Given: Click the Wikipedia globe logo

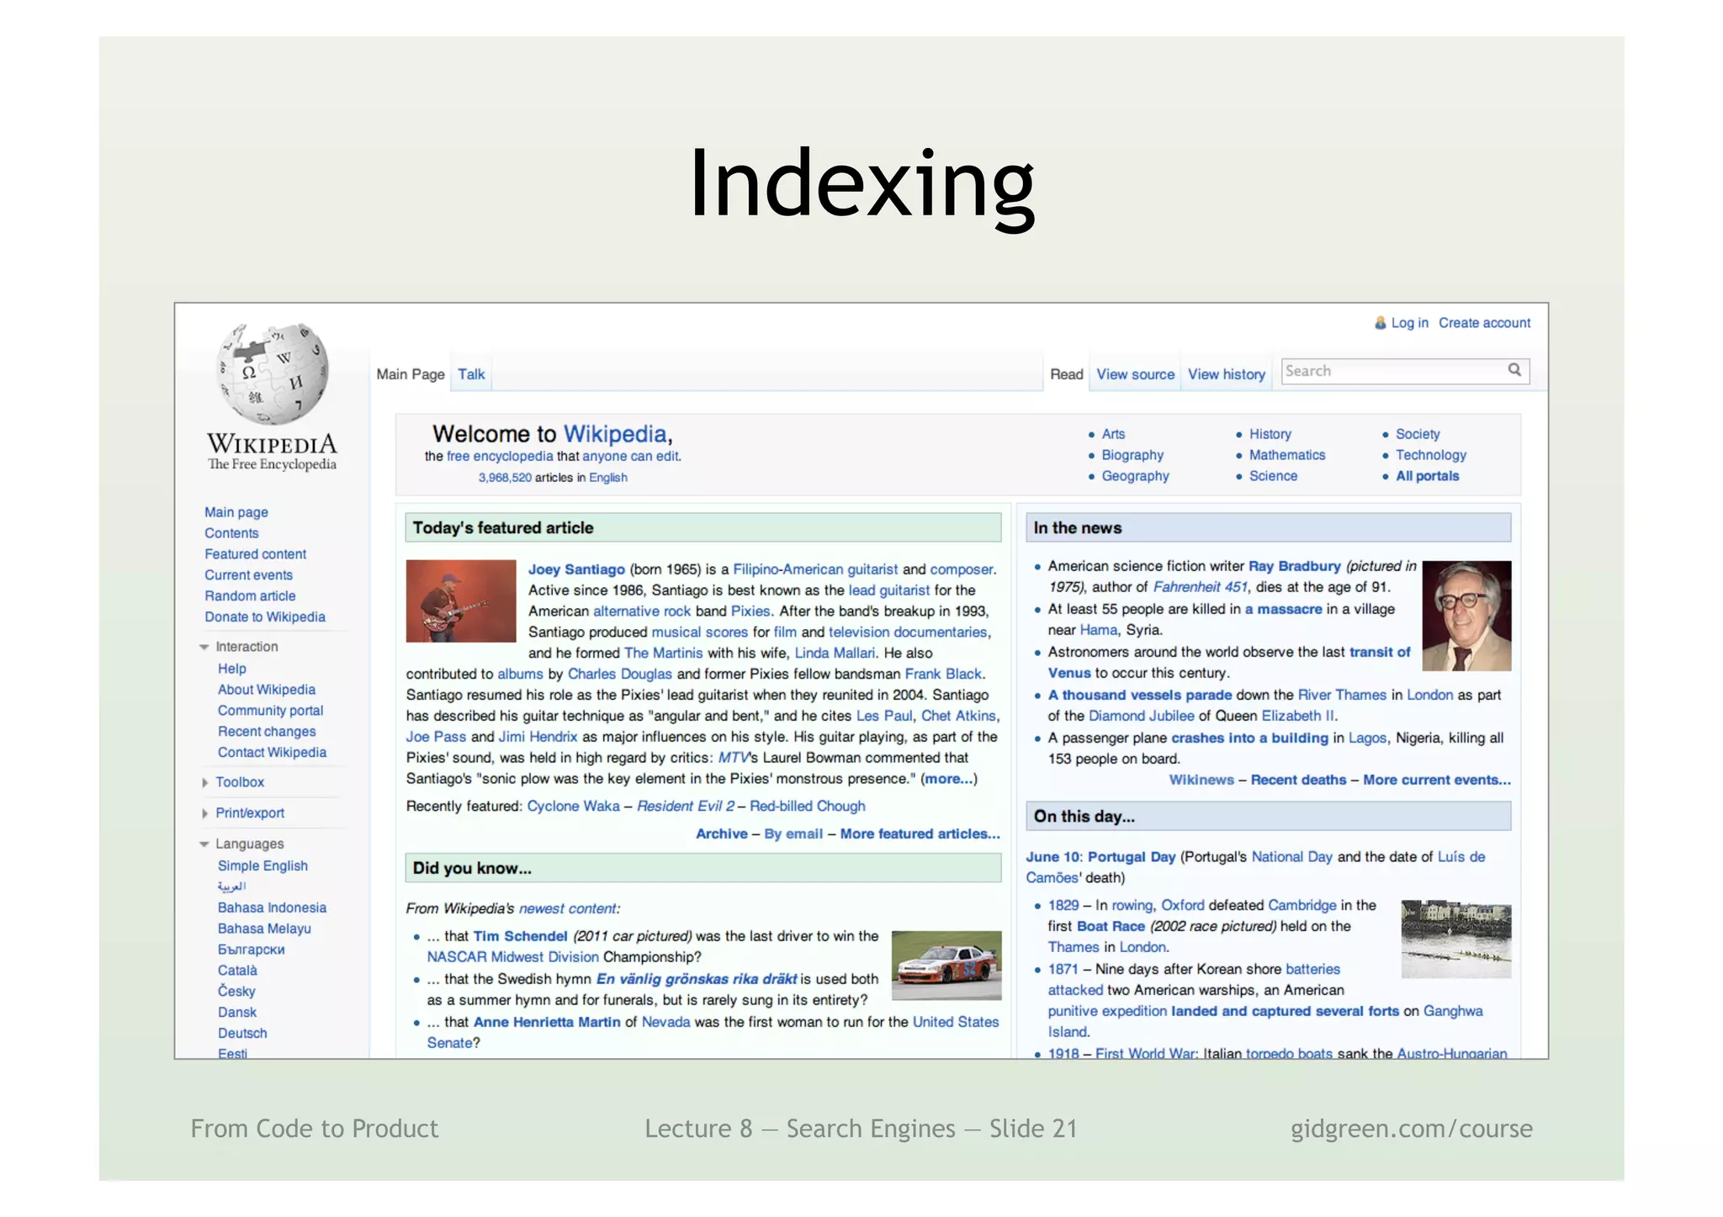Looking at the screenshot, I should [273, 373].
